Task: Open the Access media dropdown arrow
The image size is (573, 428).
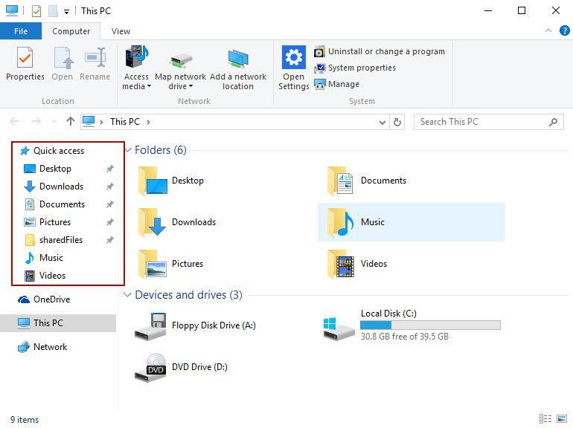Action: (149, 86)
